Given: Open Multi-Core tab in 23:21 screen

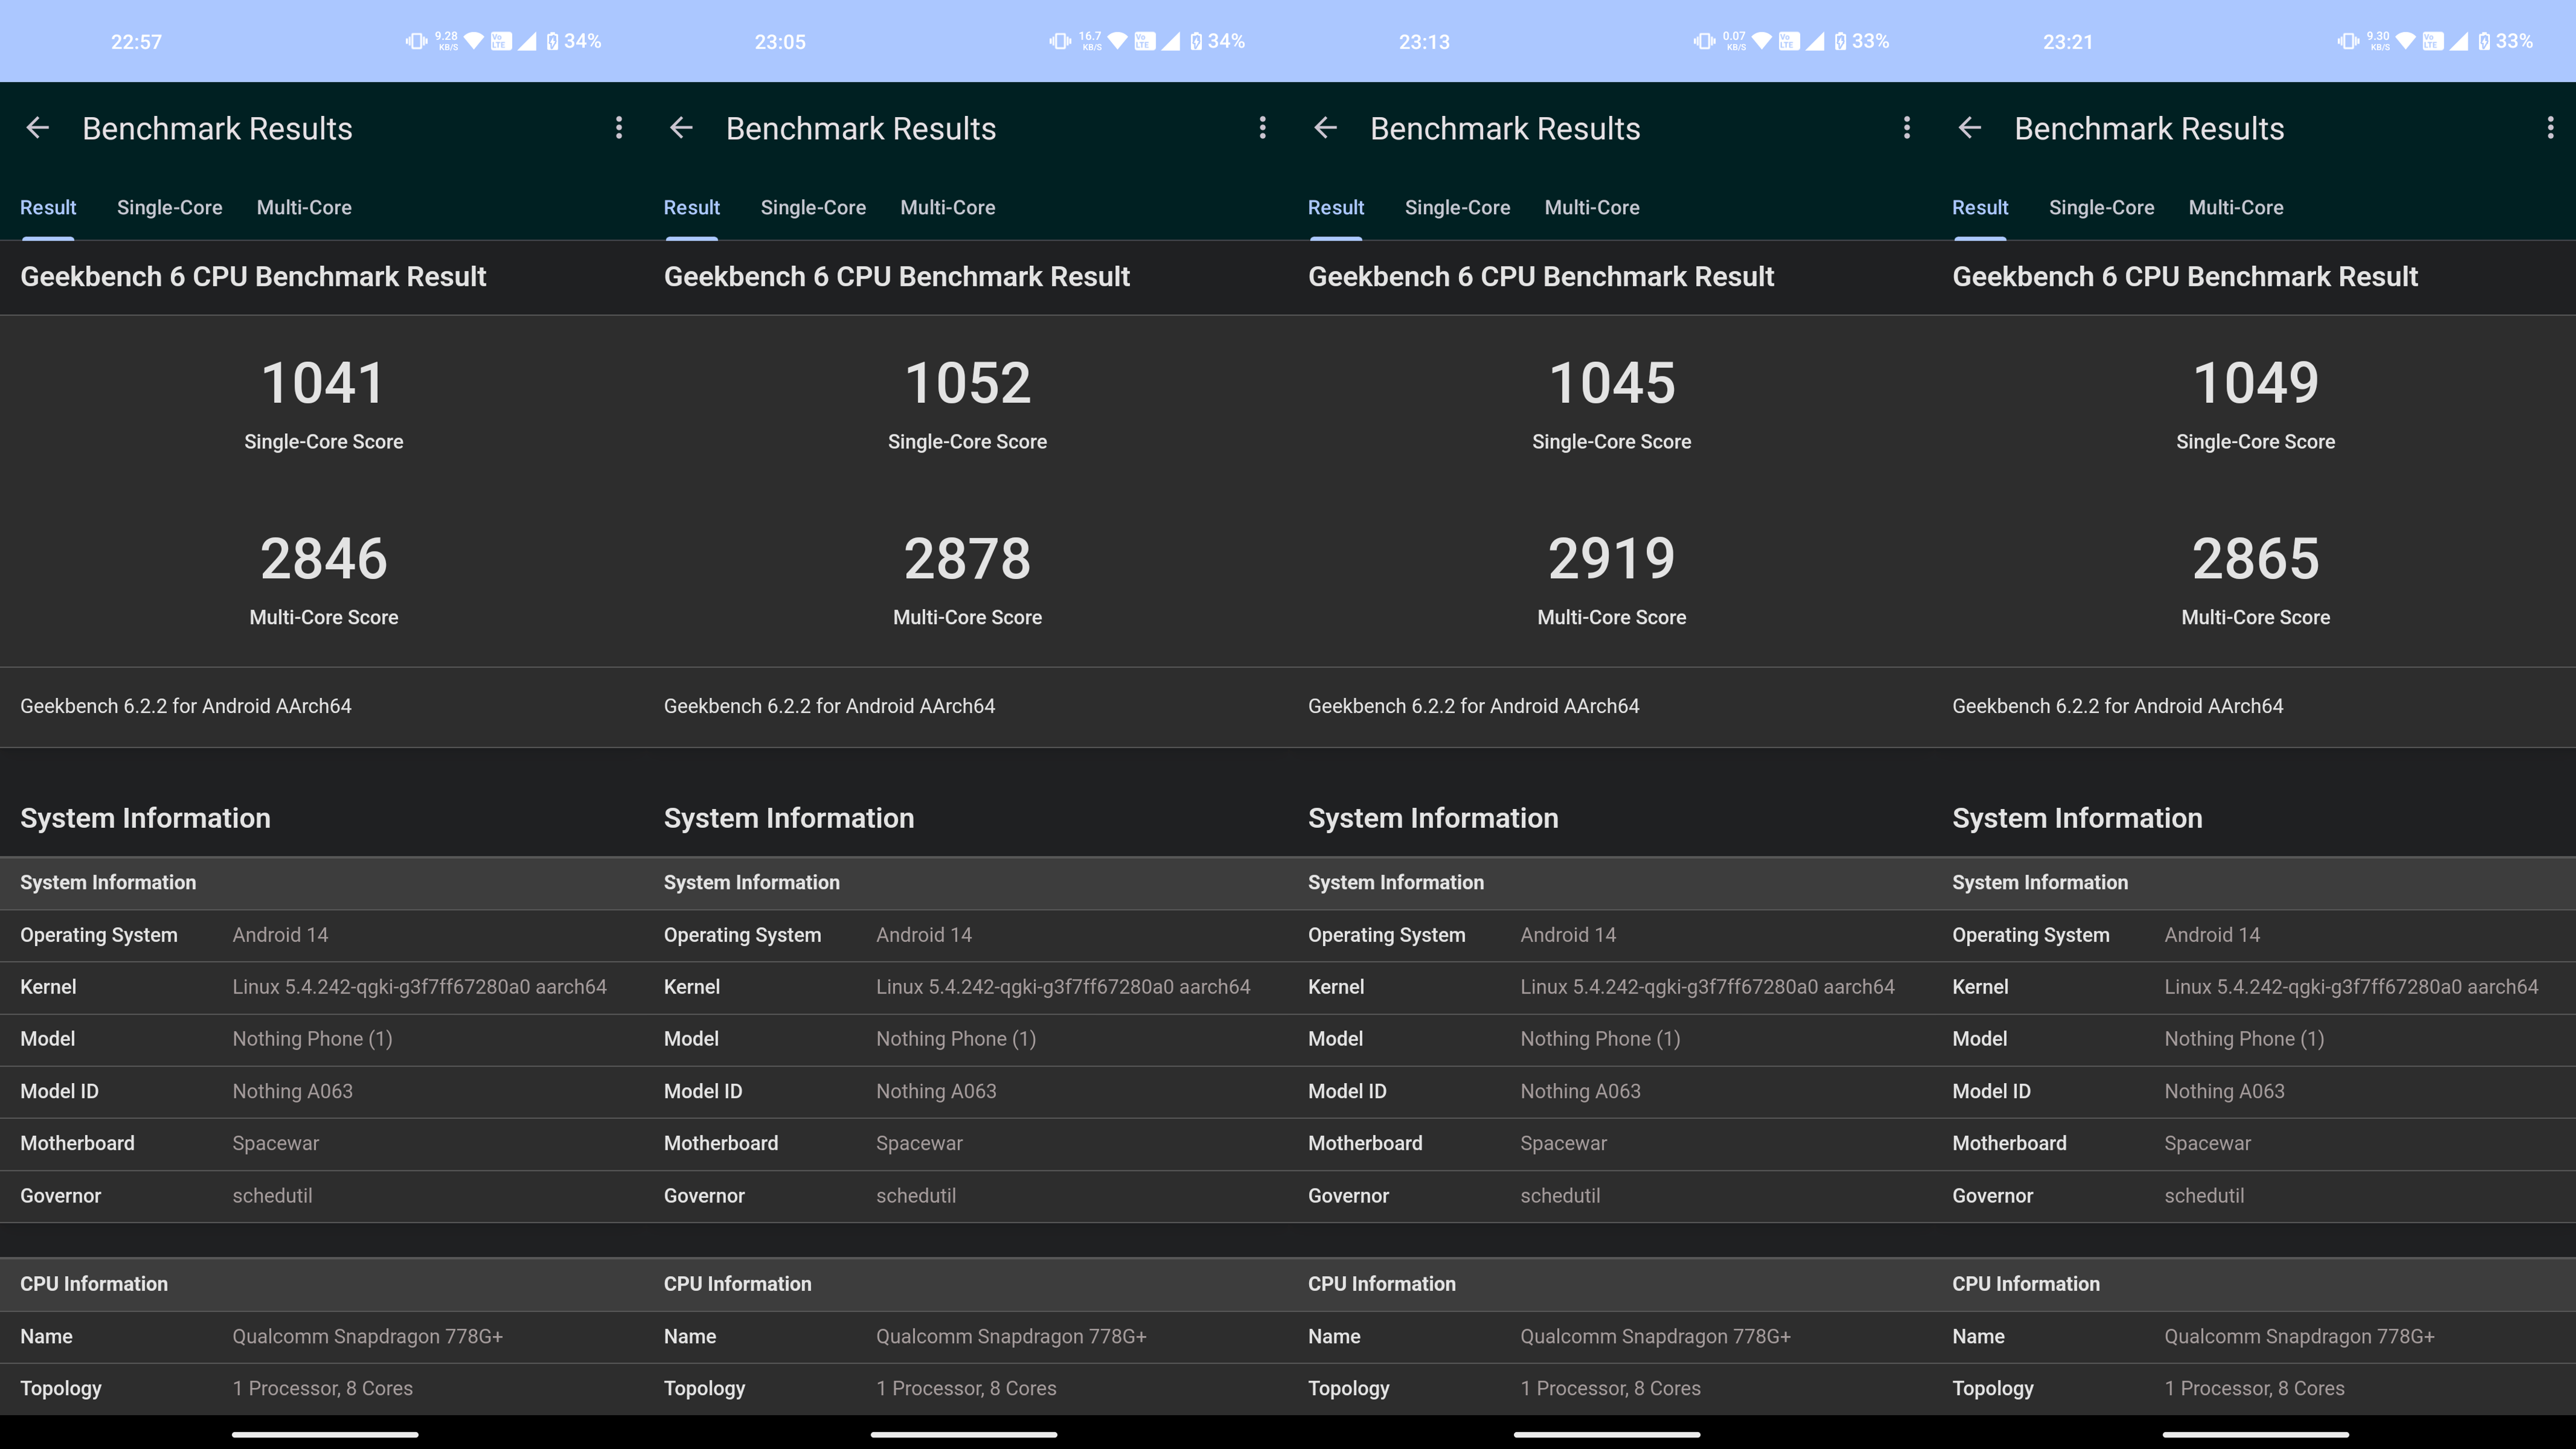Looking at the screenshot, I should pyautogui.click(x=2236, y=208).
